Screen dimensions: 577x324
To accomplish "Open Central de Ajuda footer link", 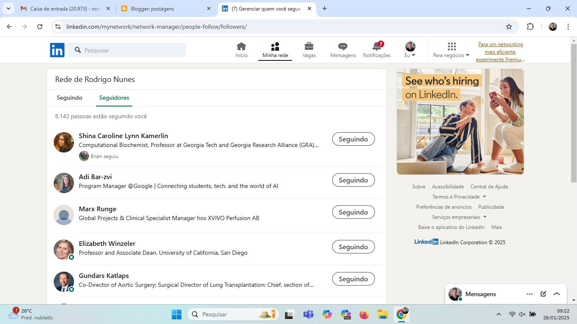I will coord(489,187).
